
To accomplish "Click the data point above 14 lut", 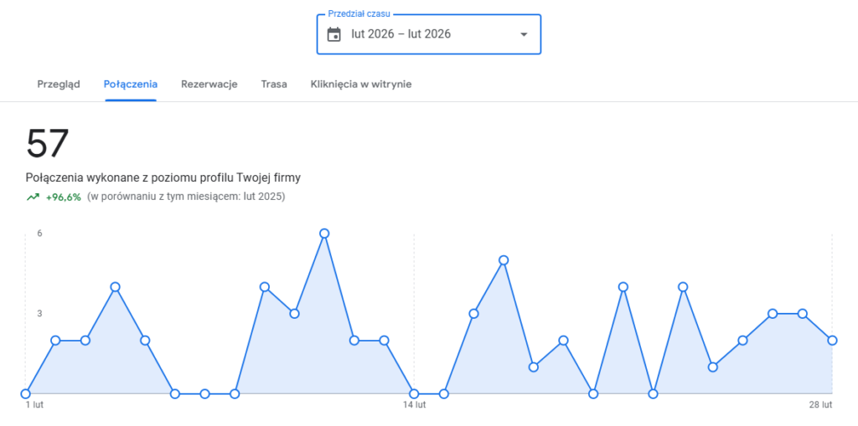I will click(414, 393).
